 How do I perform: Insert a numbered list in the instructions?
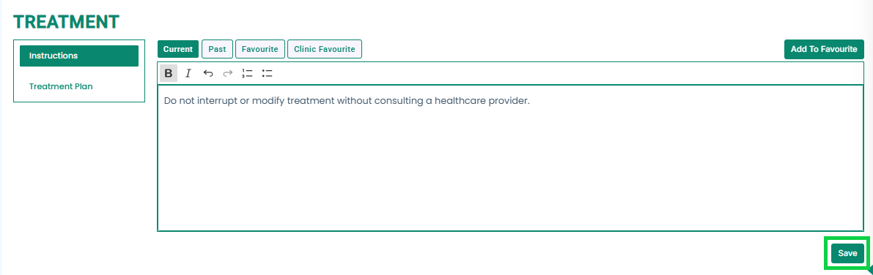pos(247,73)
